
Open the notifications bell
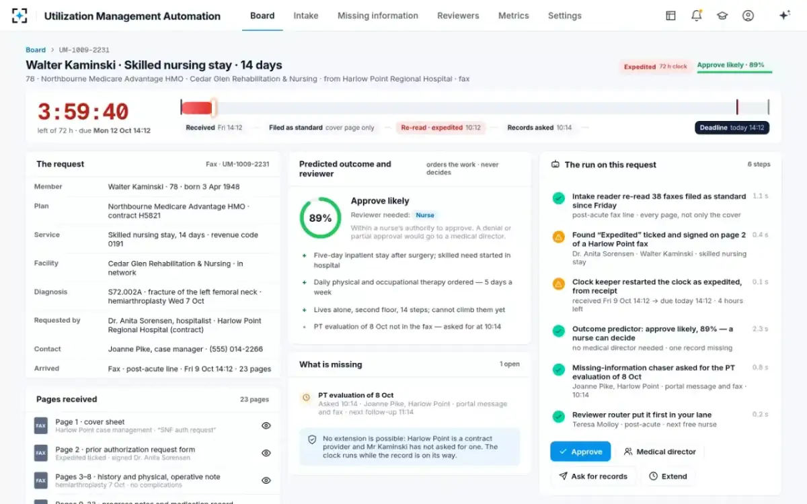[x=697, y=15]
